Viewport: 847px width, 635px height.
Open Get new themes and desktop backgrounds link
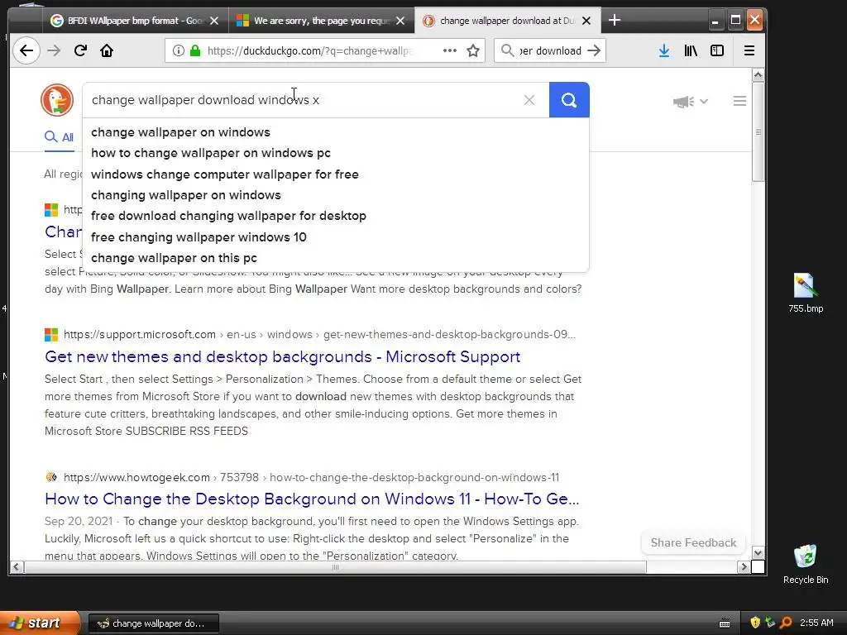(283, 357)
